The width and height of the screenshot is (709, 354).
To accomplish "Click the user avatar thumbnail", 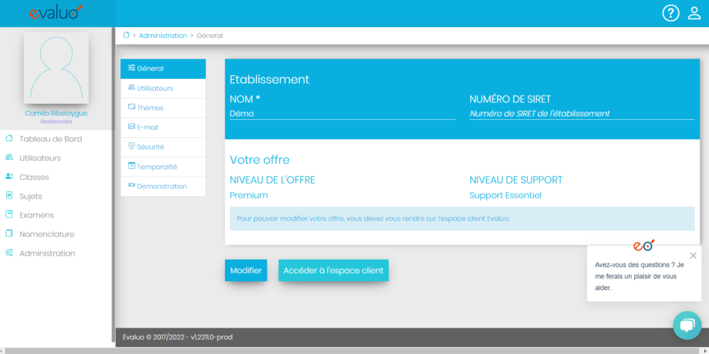I will pos(56,68).
